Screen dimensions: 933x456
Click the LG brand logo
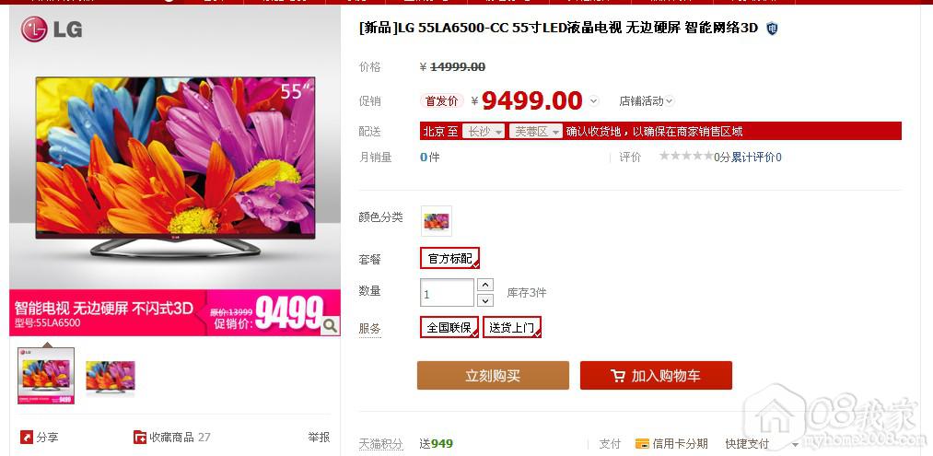tap(52, 29)
